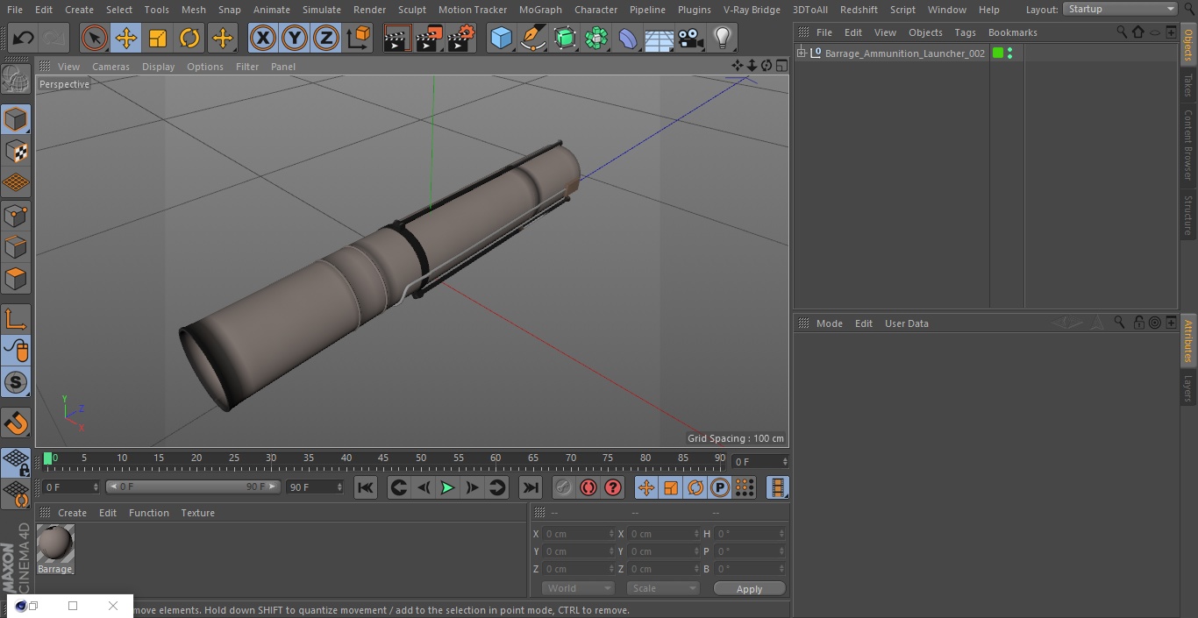Image resolution: width=1198 pixels, height=618 pixels.
Task: Toggle Locked Workplane icon
Action: coord(16,463)
